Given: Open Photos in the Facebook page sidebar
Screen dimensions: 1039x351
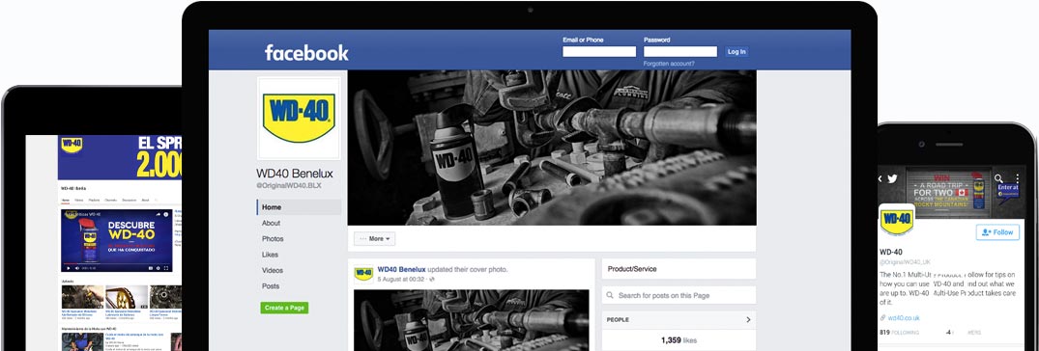Looking at the screenshot, I should tap(273, 238).
